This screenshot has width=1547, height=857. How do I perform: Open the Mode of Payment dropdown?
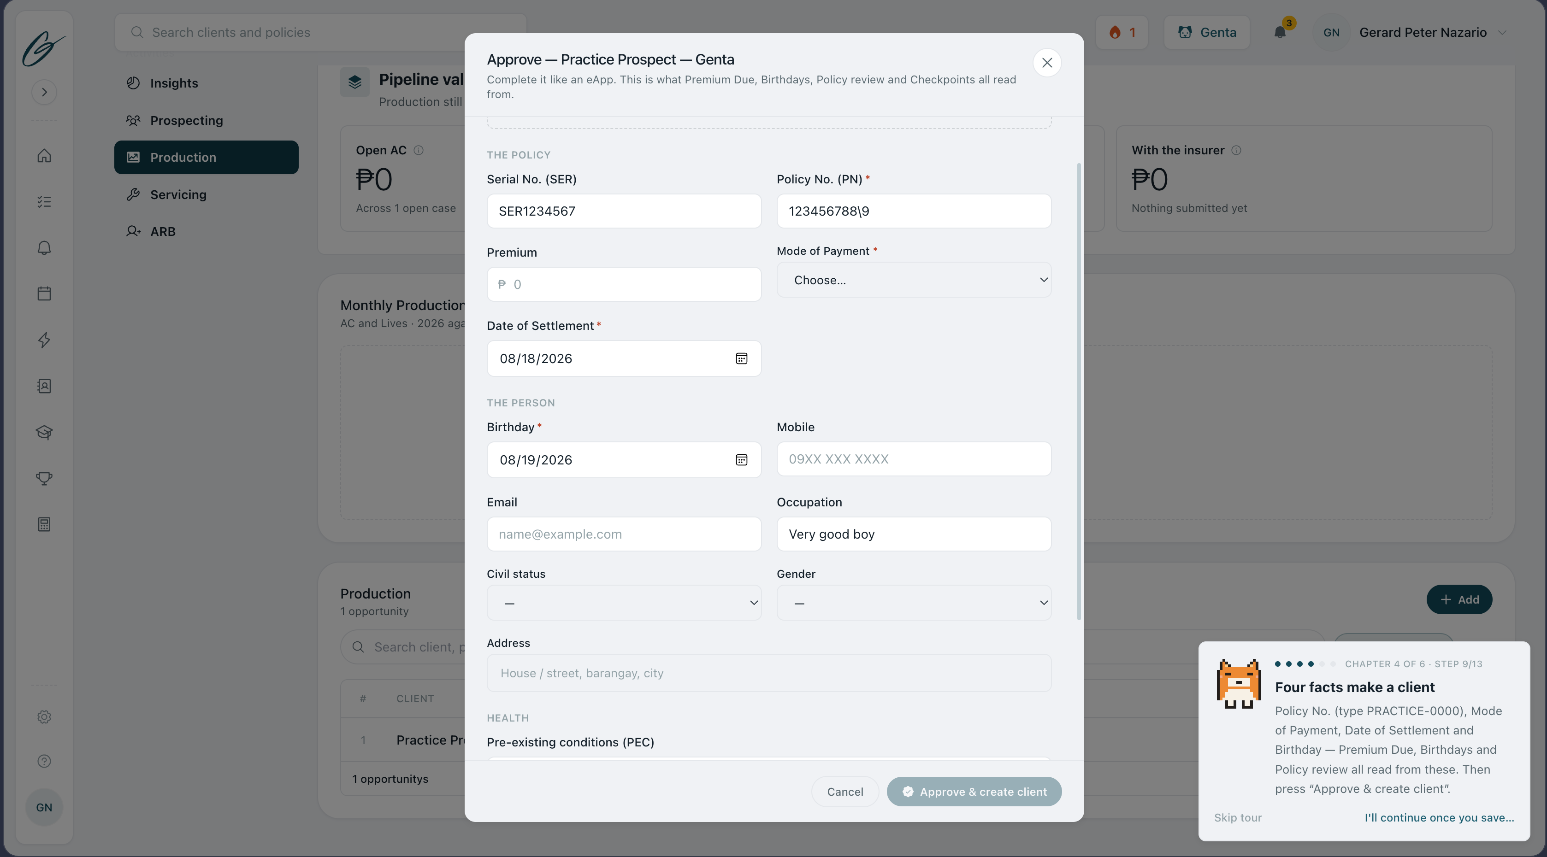click(914, 280)
